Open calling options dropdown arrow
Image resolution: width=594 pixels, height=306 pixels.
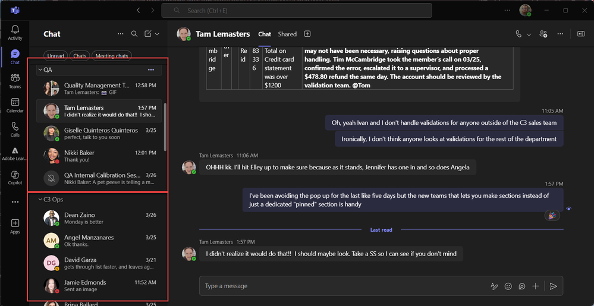(x=529, y=34)
